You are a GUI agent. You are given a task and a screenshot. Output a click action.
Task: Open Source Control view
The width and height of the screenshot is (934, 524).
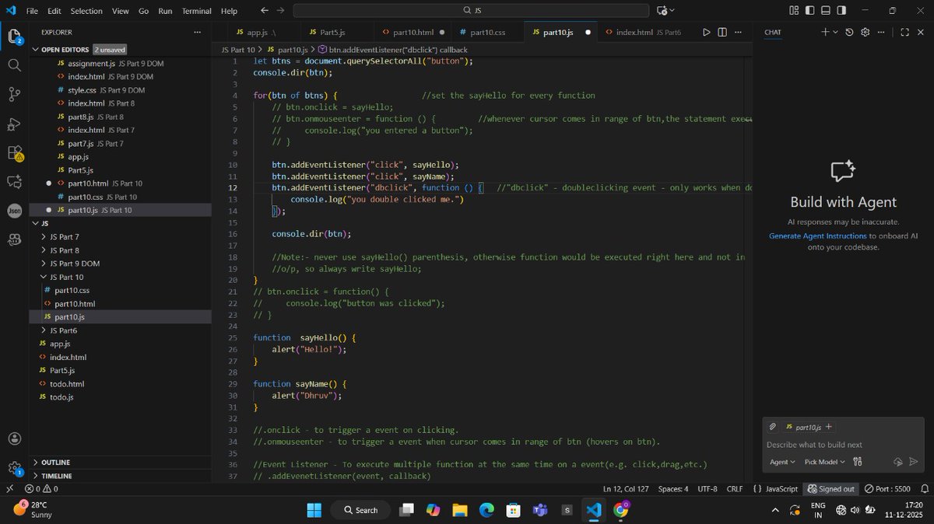pyautogui.click(x=14, y=94)
